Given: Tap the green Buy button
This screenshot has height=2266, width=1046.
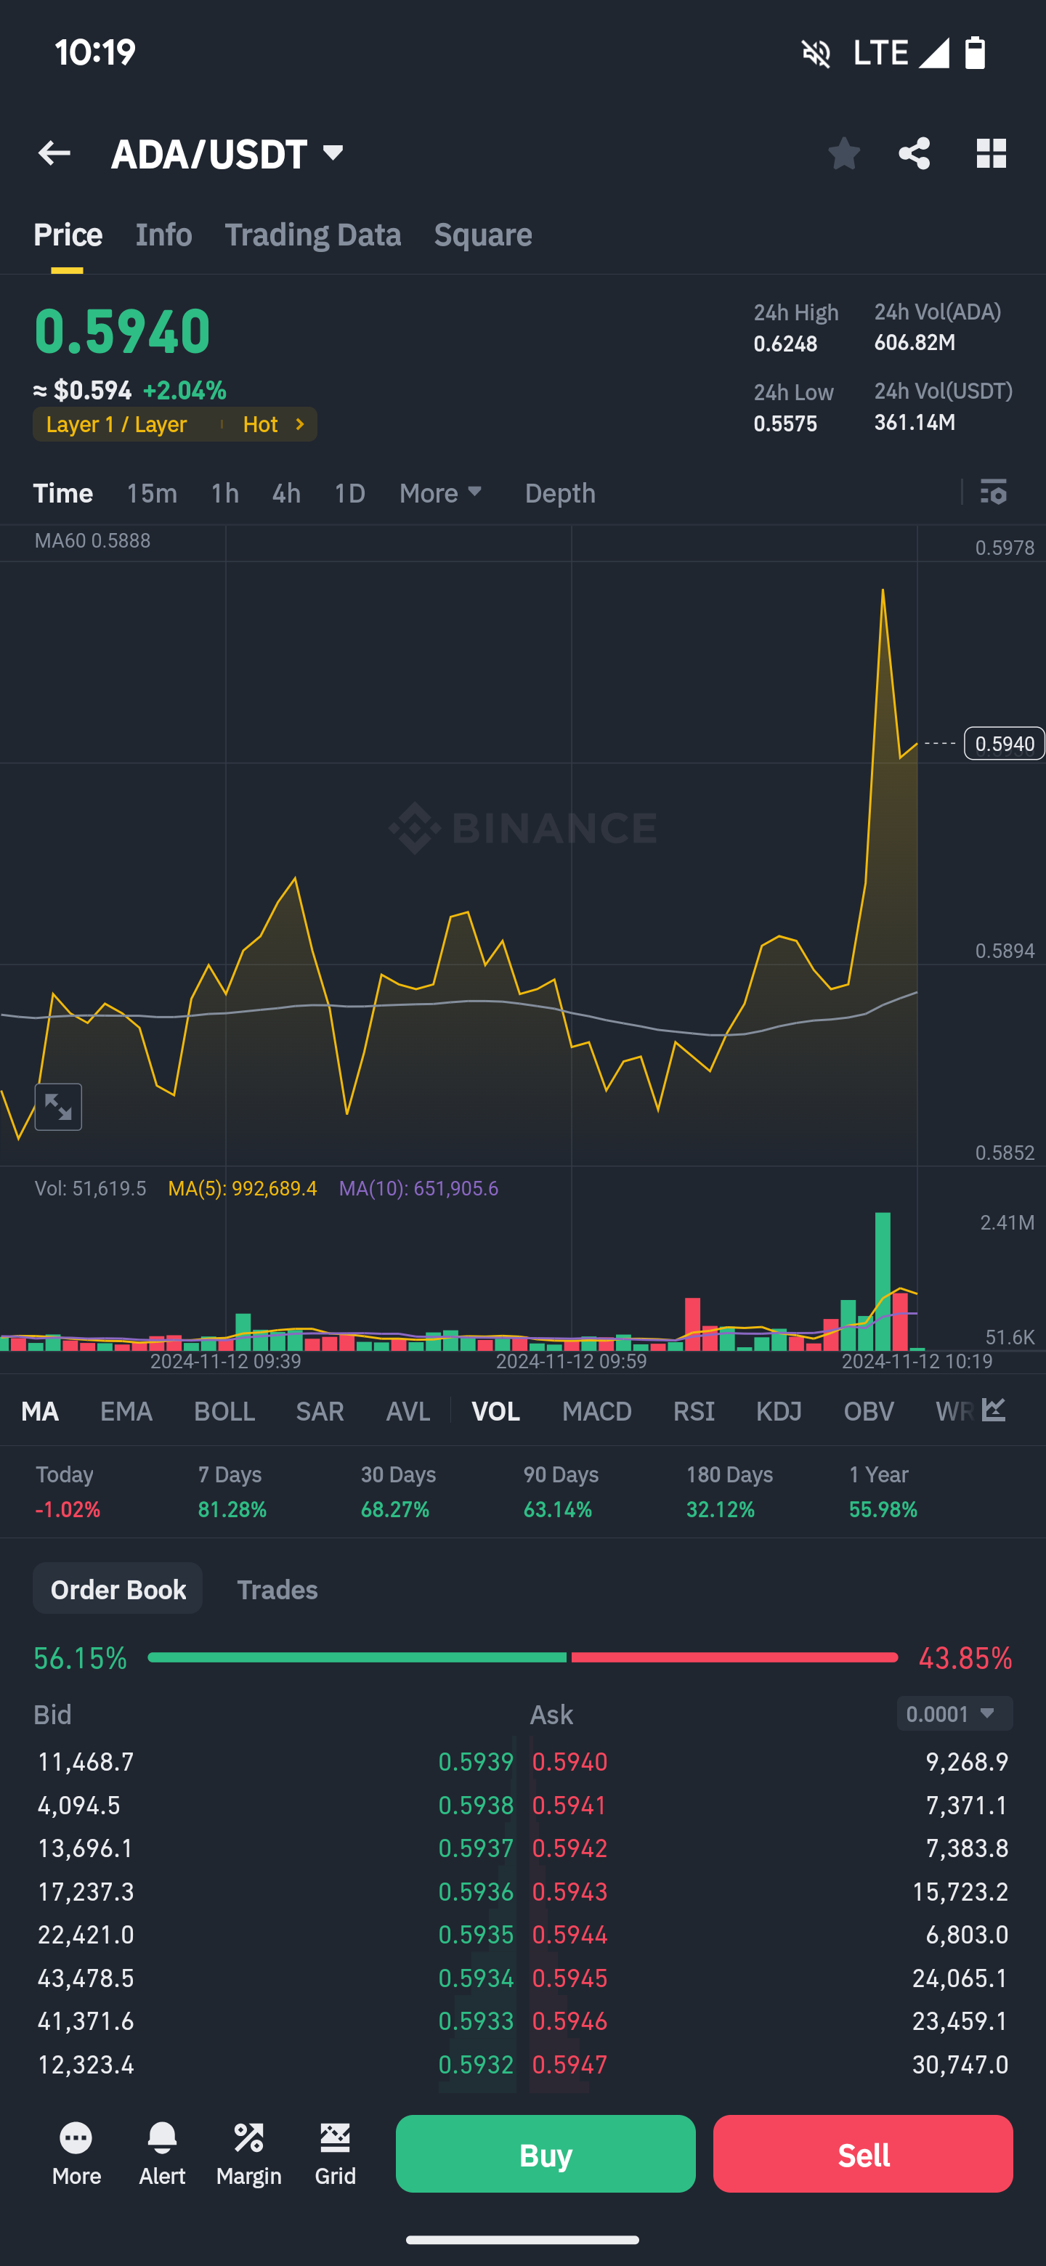Looking at the screenshot, I should (x=546, y=2153).
